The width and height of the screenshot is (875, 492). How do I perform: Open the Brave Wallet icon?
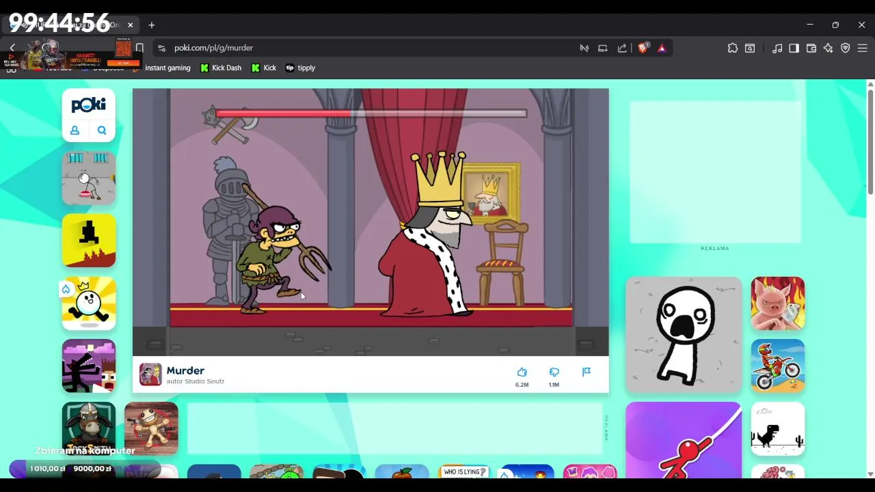[x=811, y=48]
